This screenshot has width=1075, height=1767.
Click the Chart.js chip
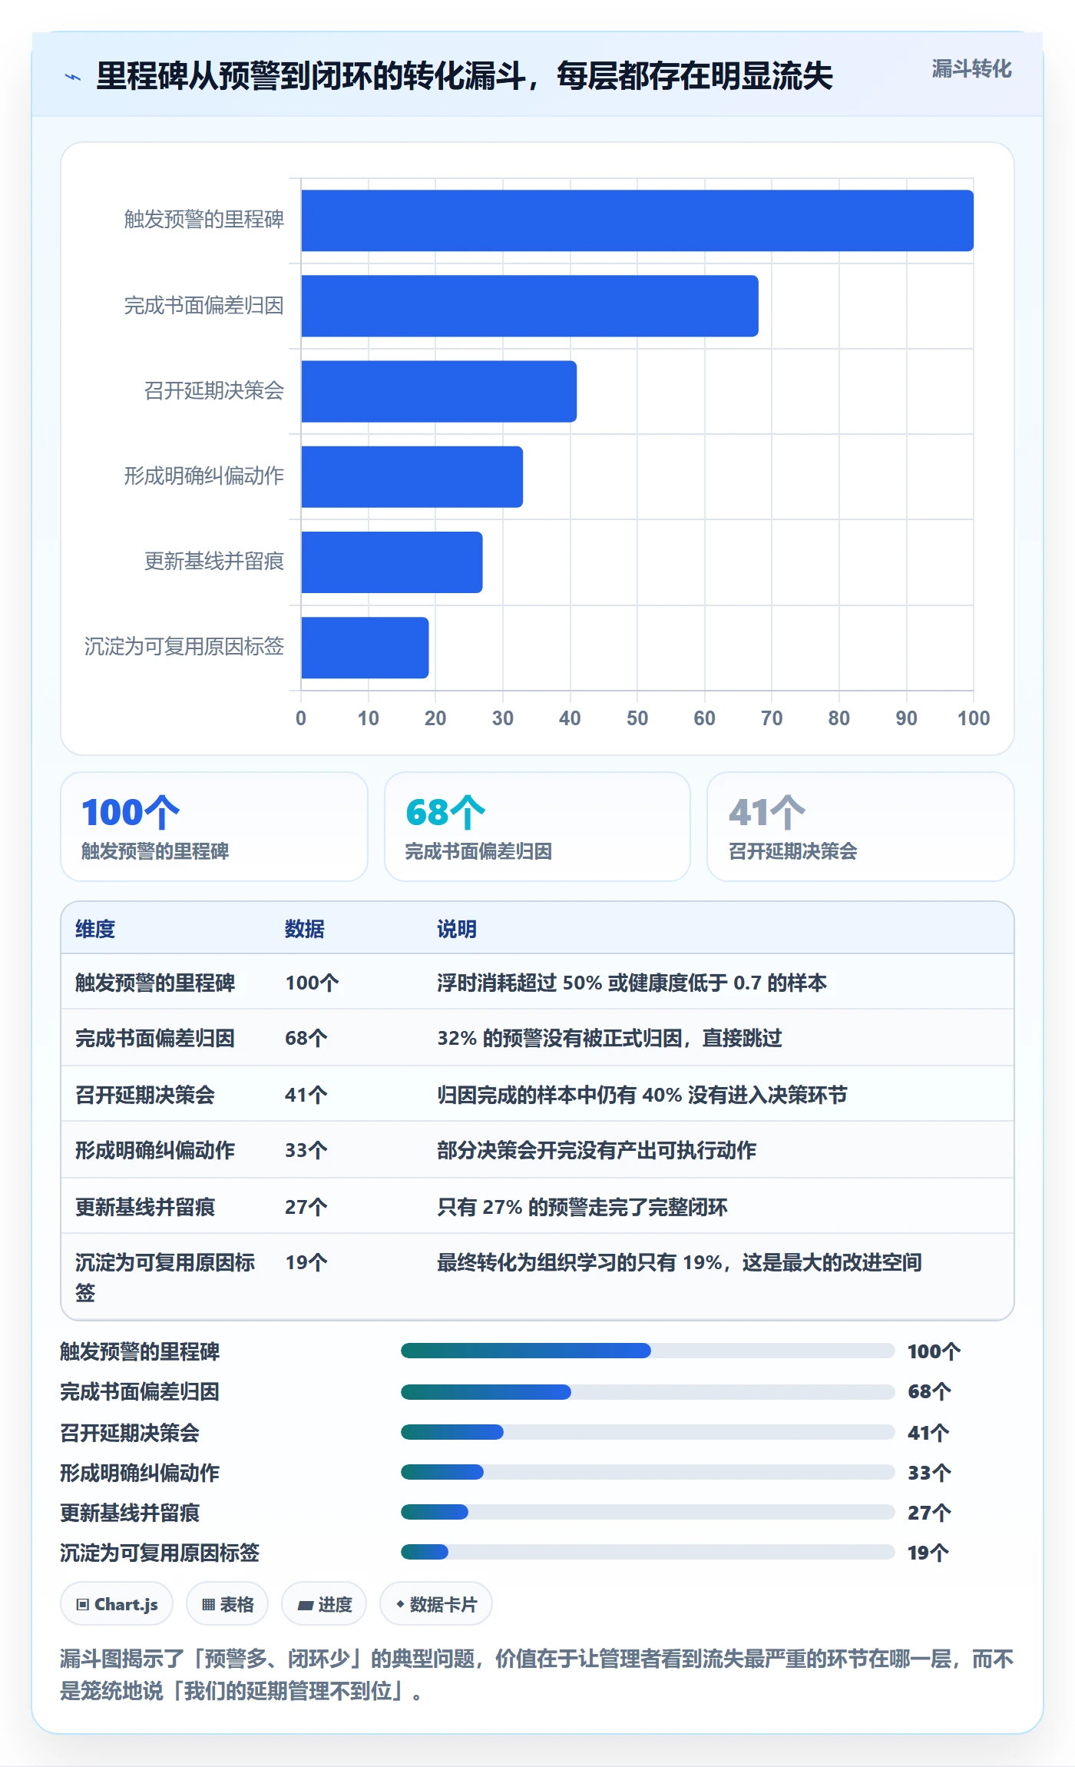point(117,1604)
